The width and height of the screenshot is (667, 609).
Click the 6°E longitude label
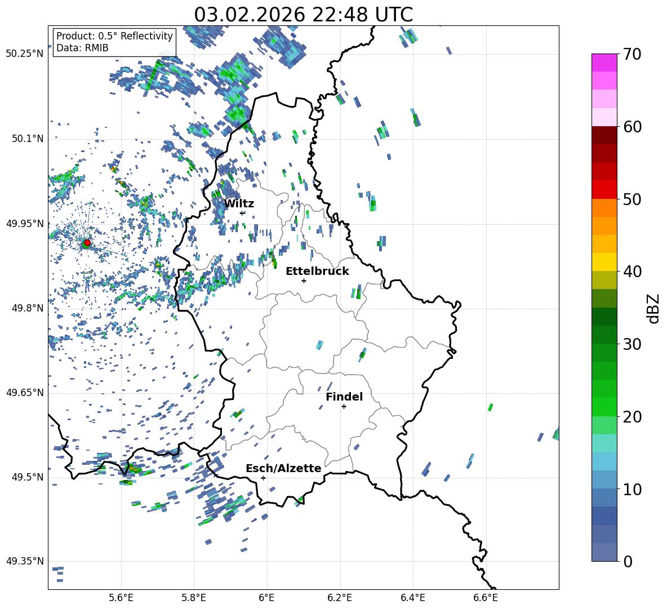266,598
